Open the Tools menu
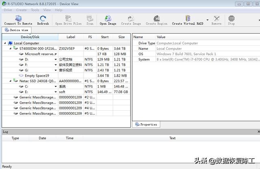 35,10
